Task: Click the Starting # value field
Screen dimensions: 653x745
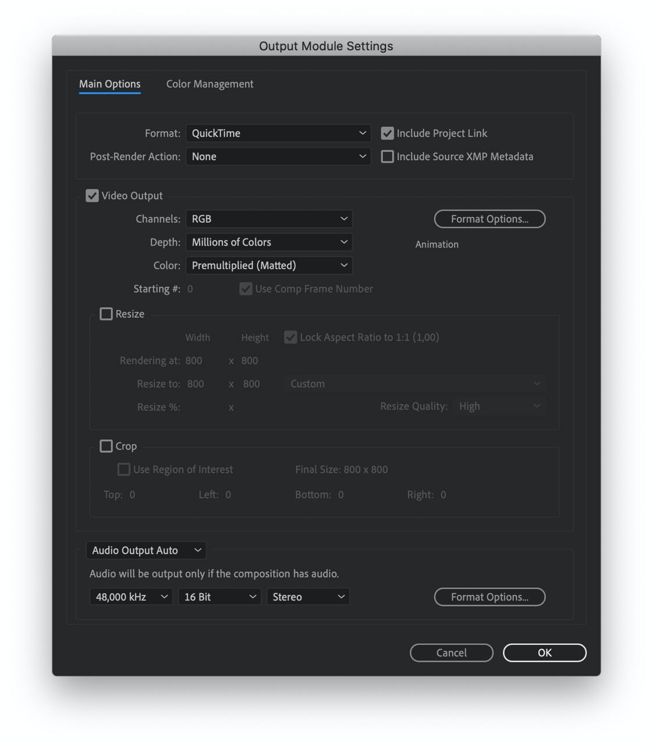Action: pyautogui.click(x=190, y=289)
